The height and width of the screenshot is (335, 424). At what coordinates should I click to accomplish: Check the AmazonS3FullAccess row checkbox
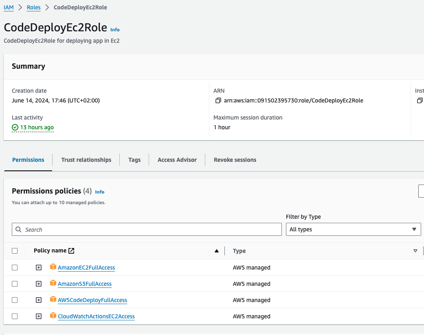(x=15, y=284)
